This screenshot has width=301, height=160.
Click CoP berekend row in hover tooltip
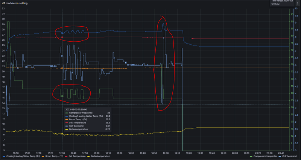tap(88, 126)
